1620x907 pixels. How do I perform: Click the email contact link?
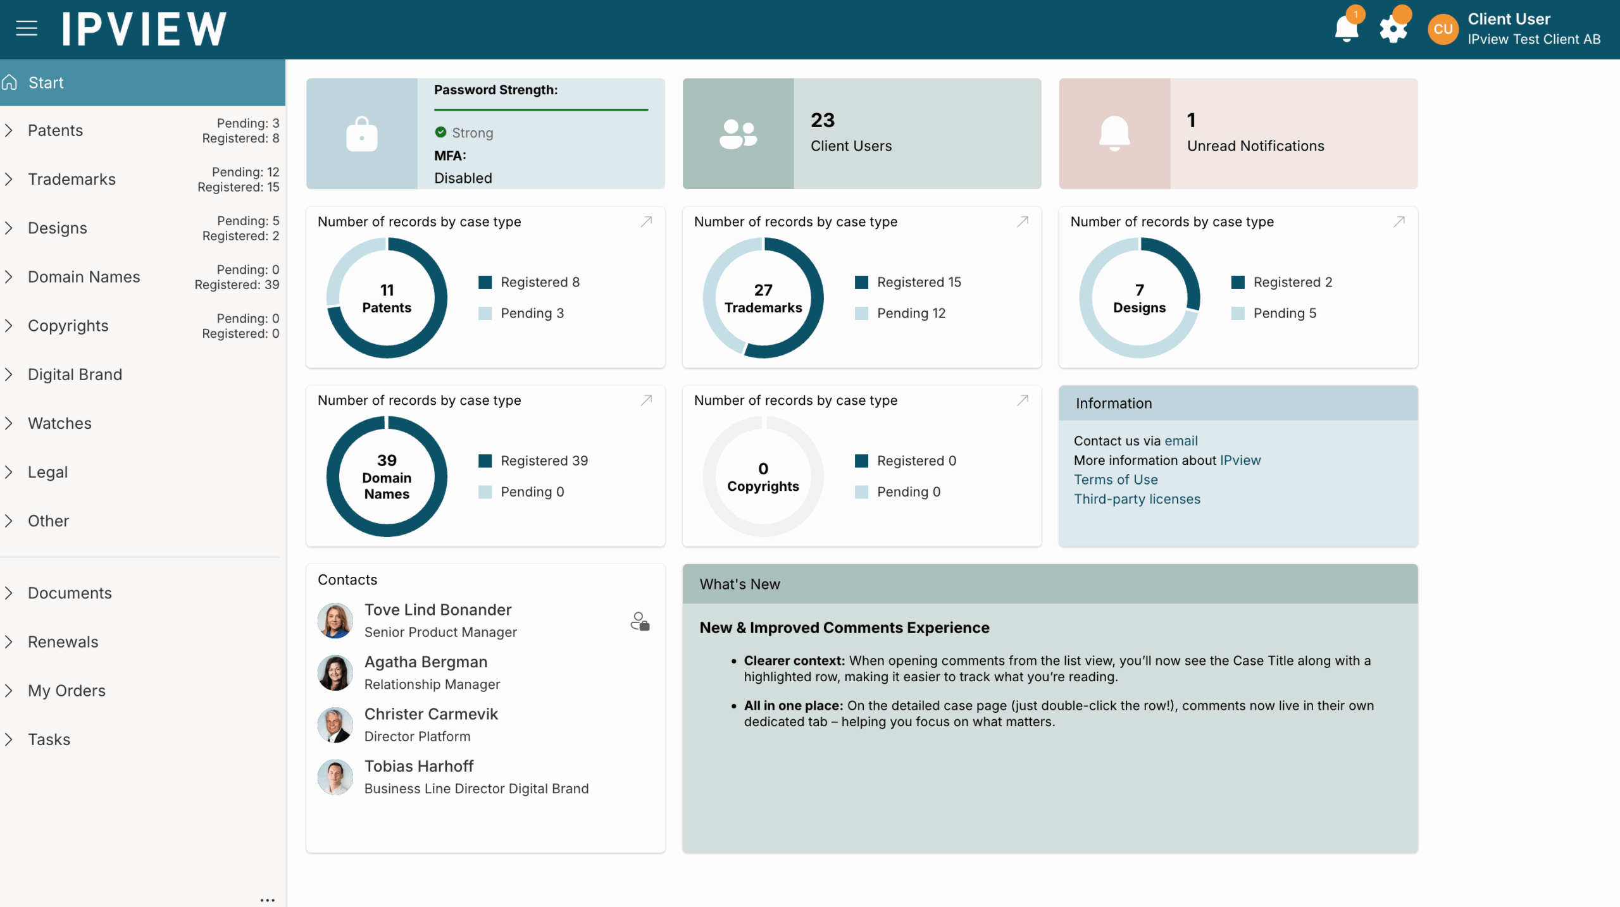[x=1181, y=441]
